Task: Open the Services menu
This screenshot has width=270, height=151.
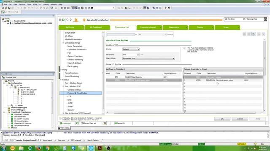Action: point(22,5)
